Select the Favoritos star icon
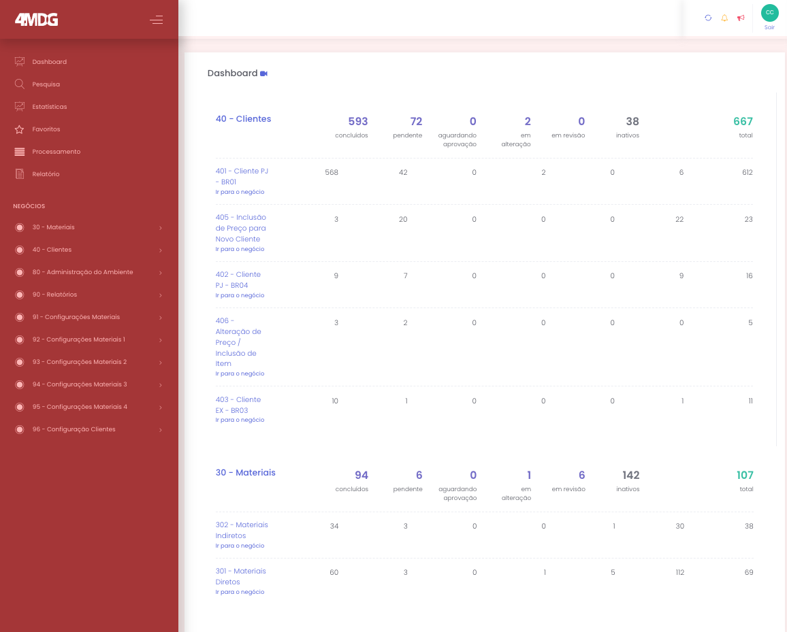787x632 pixels. pyautogui.click(x=19, y=129)
